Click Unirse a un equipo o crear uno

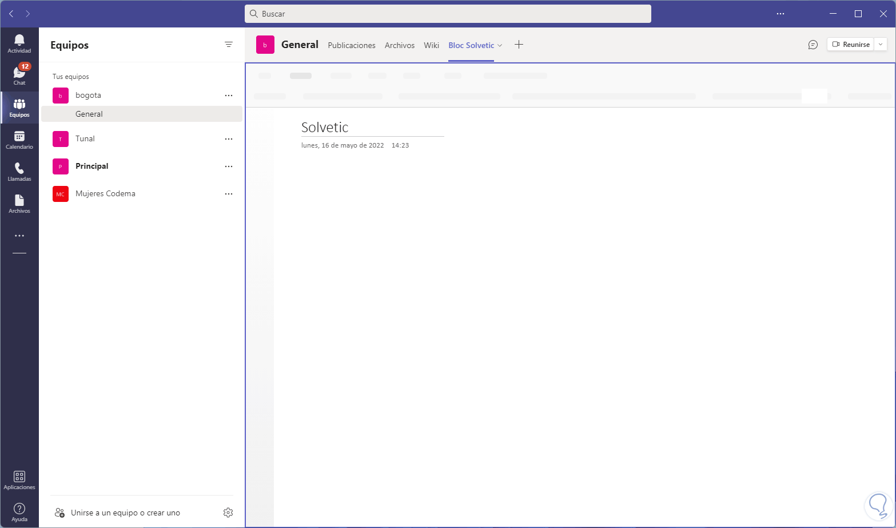click(125, 513)
